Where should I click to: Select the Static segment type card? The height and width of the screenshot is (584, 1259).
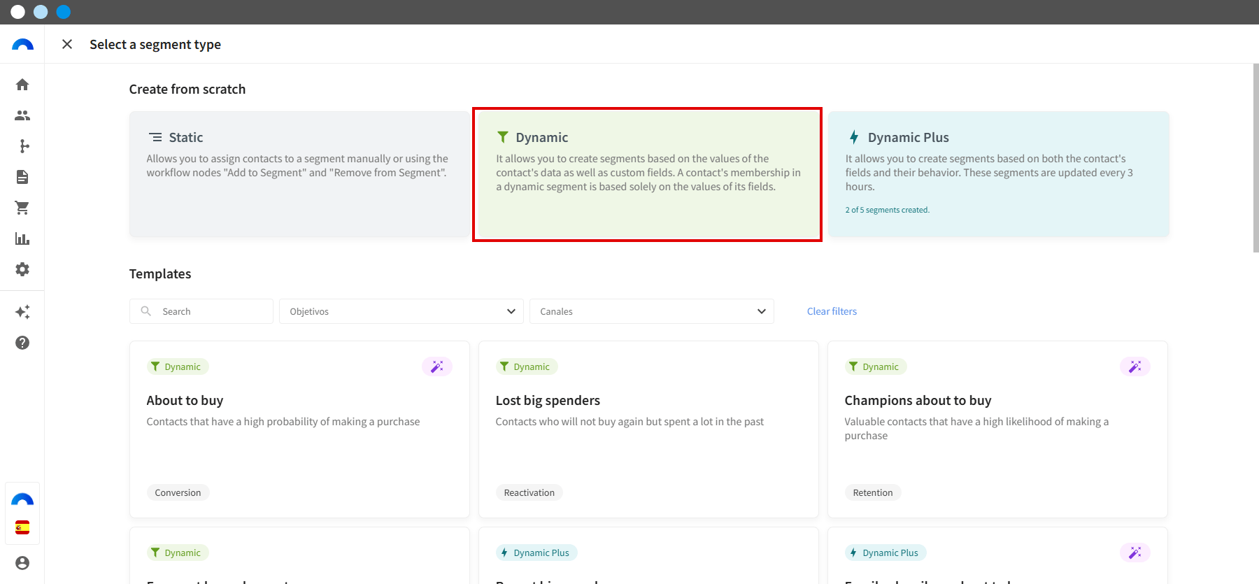[x=299, y=173]
